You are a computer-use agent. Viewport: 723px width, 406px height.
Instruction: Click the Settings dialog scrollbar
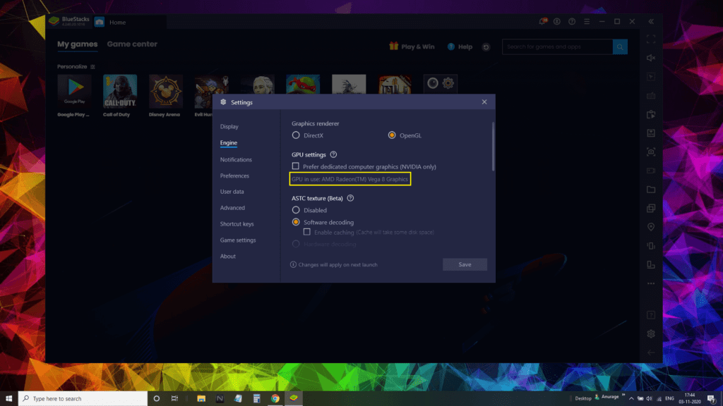coord(493,147)
